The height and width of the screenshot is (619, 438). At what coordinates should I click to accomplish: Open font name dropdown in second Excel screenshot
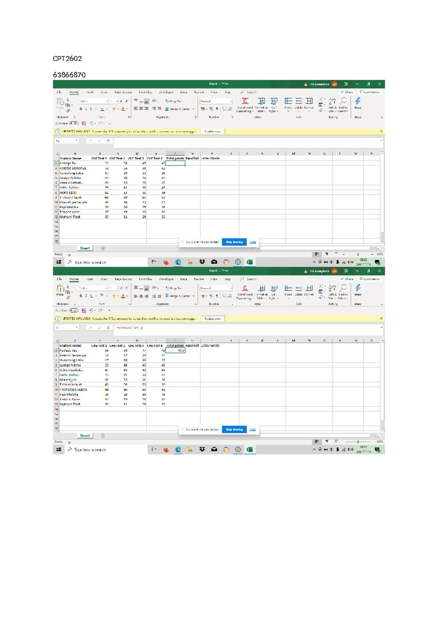point(106,288)
